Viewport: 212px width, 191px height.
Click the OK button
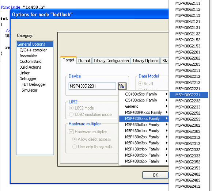(155, 175)
